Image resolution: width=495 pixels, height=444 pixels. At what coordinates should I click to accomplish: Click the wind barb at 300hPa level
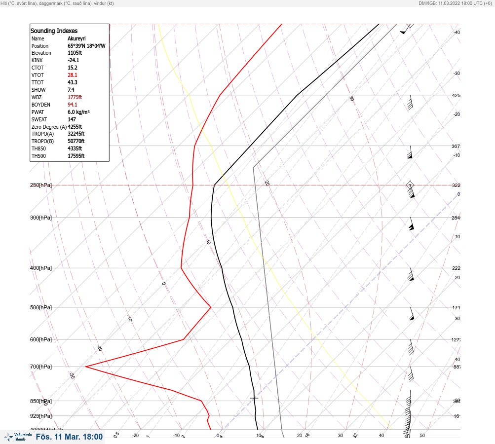click(x=411, y=224)
